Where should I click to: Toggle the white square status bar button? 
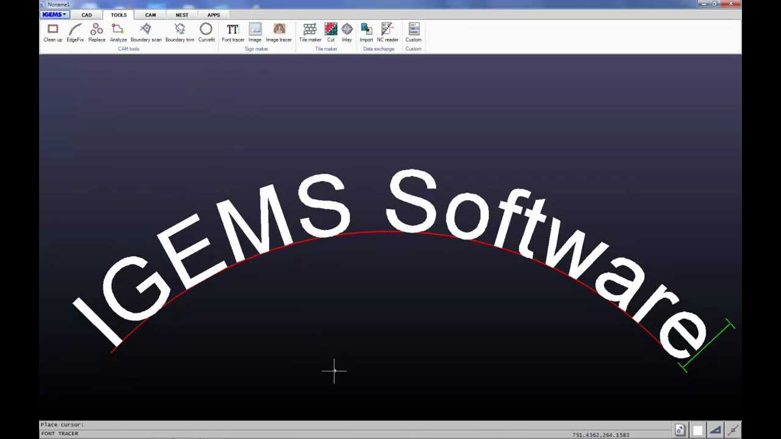tap(697, 430)
